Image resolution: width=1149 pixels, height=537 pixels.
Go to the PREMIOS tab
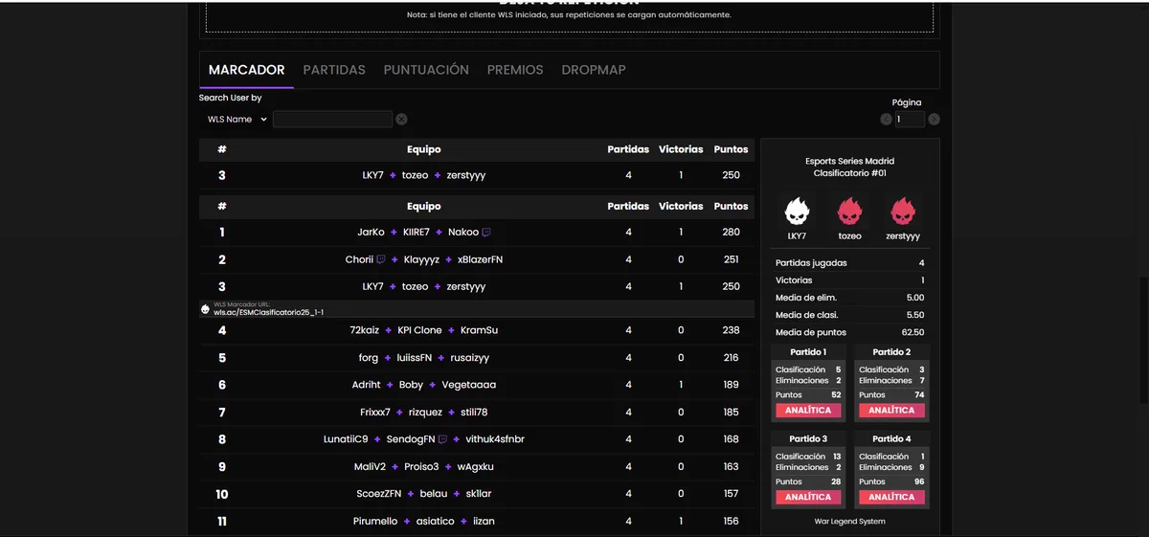(515, 70)
